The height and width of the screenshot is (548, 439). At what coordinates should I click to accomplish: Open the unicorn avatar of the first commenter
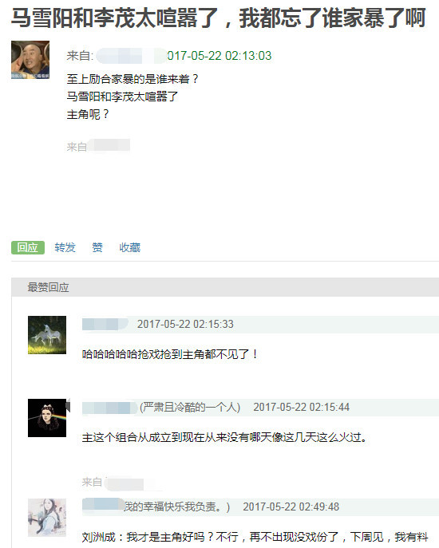click(x=47, y=335)
